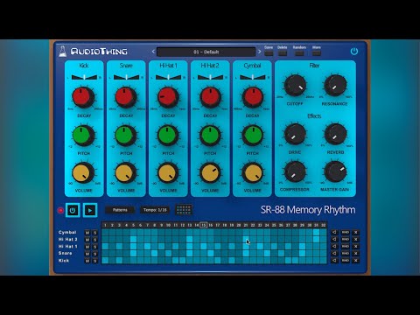Click the Hi Hat 2 pan slider

pyautogui.click(x=210, y=77)
